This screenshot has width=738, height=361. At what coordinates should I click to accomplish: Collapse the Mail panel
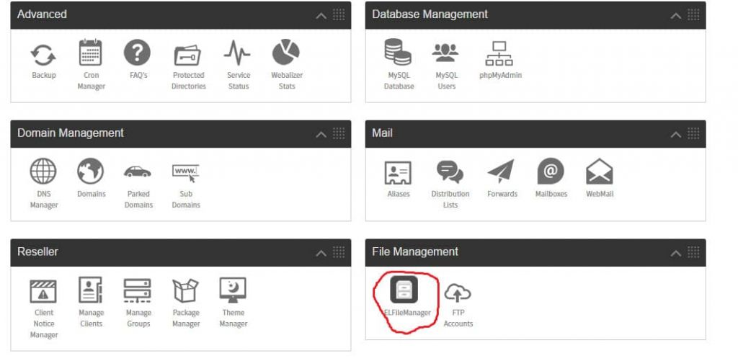click(676, 134)
